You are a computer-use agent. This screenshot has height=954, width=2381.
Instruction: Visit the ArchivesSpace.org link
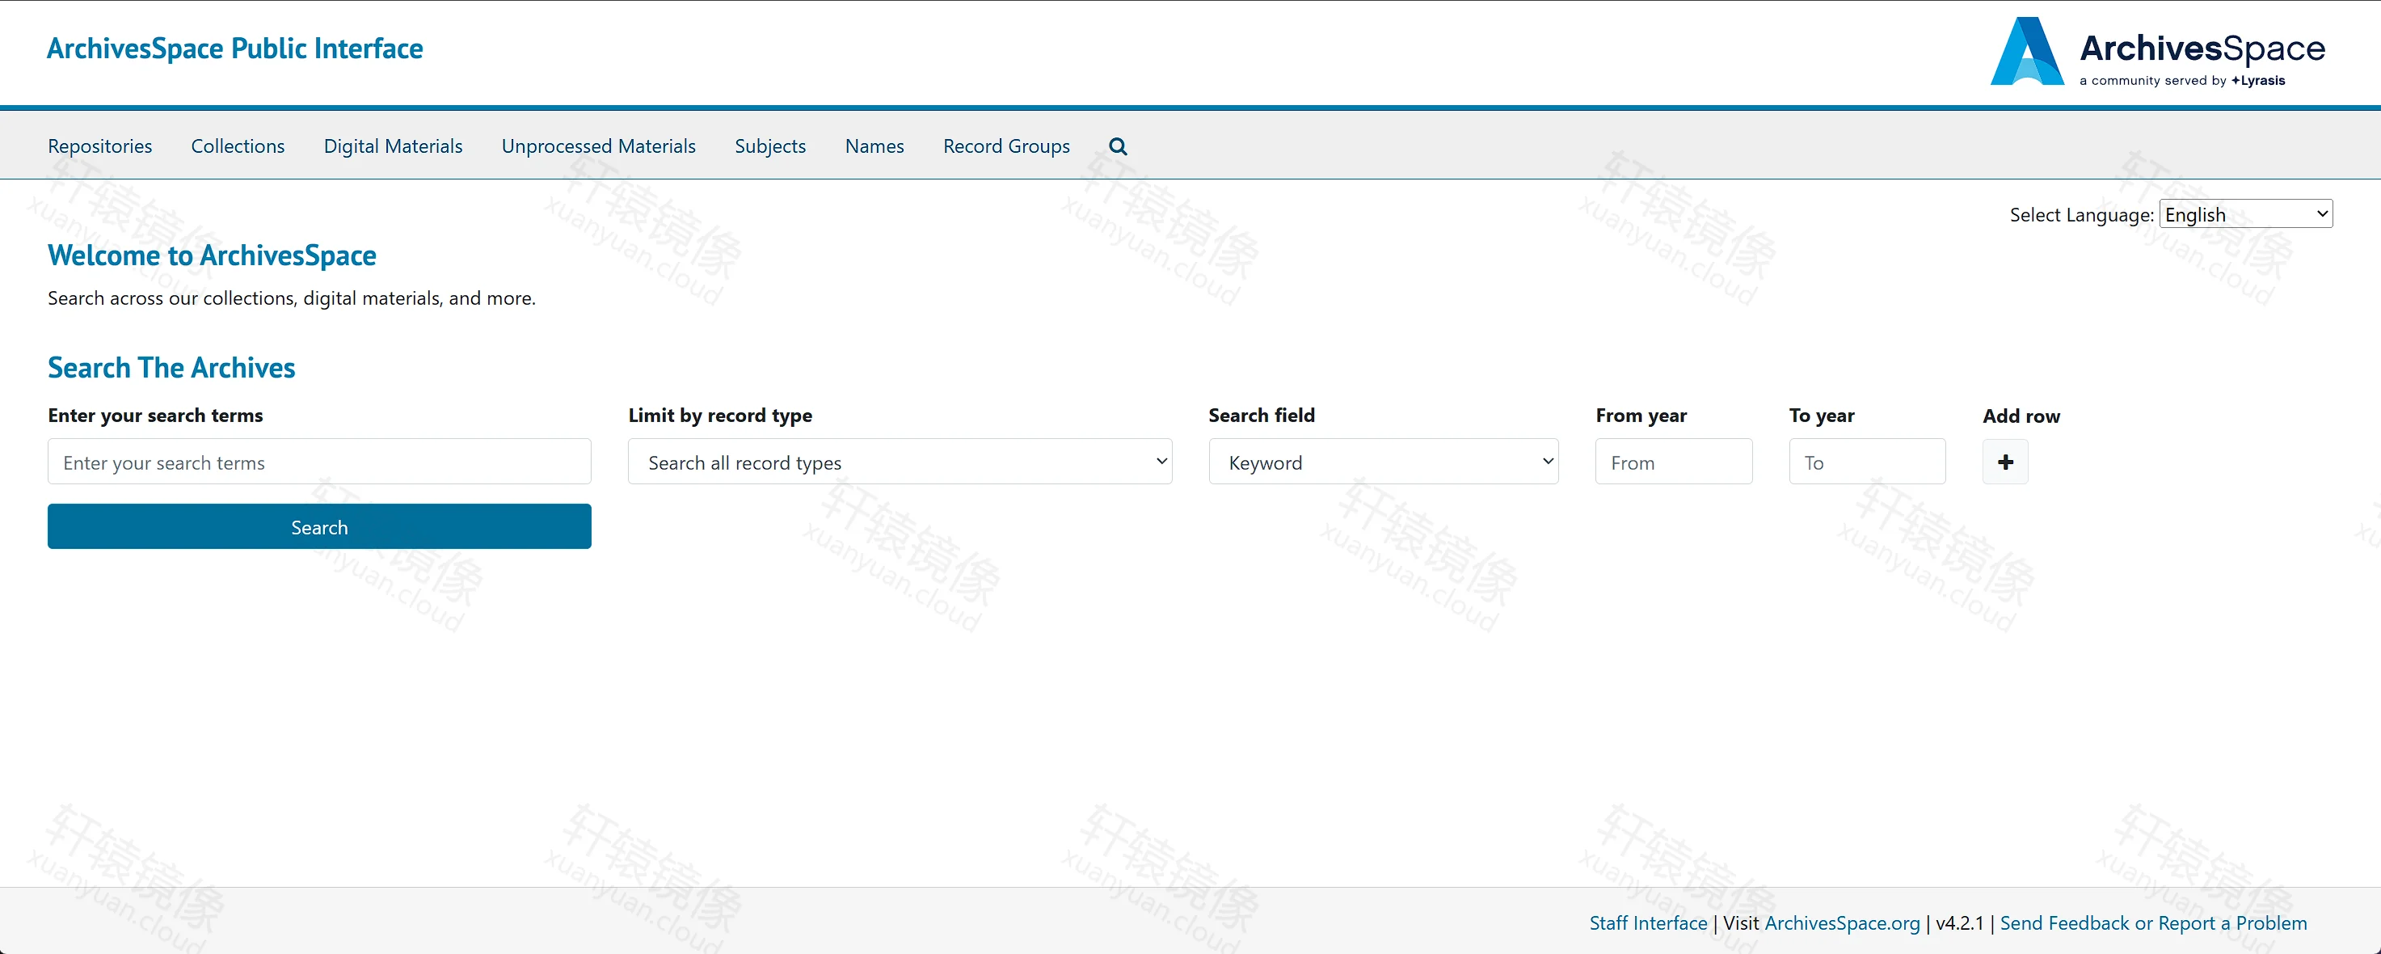1841,922
